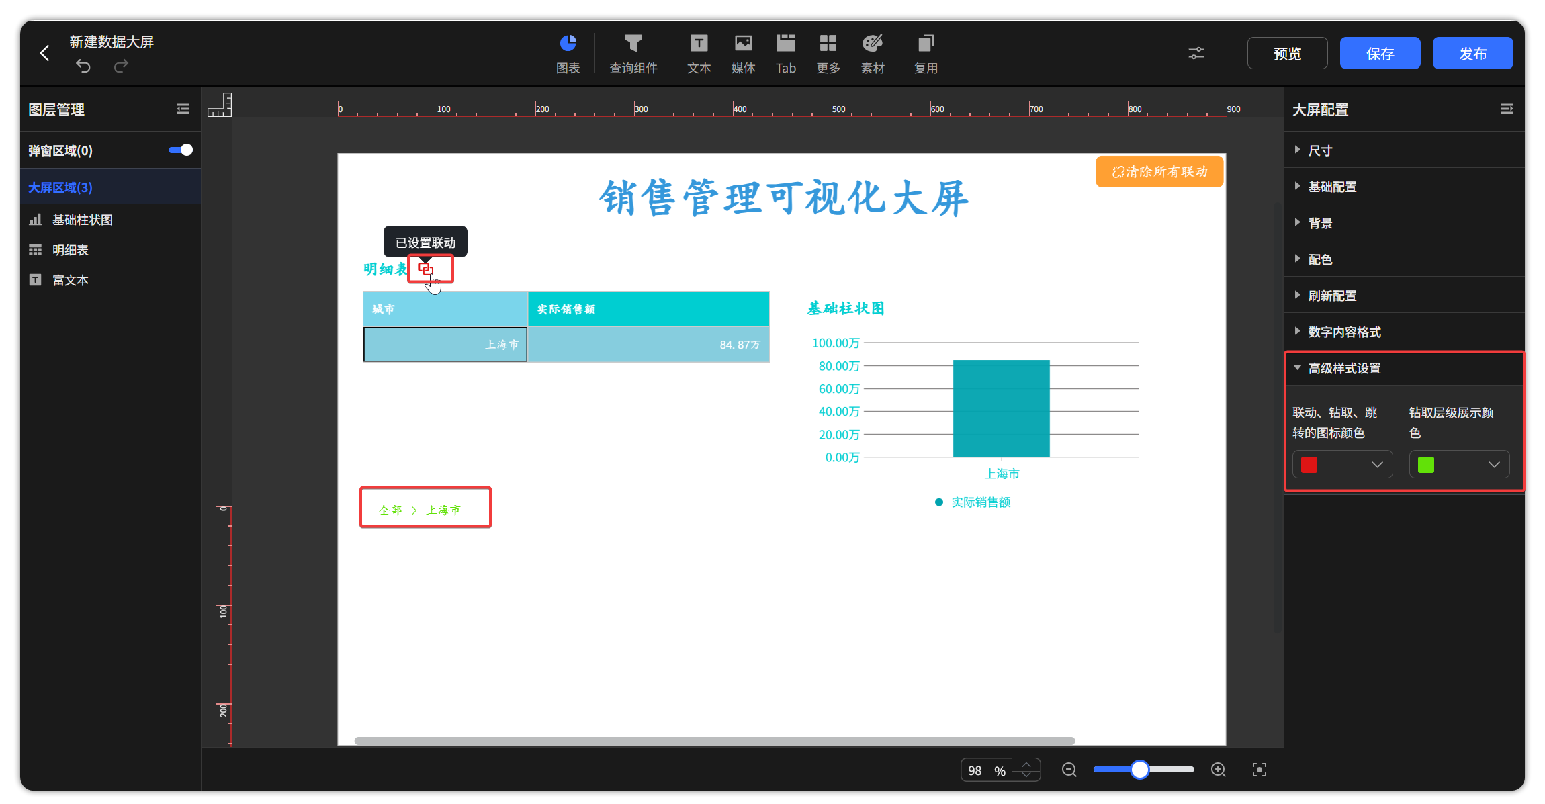The image size is (1545, 804).
Task: Open the 更多 components menu
Action: pos(828,54)
